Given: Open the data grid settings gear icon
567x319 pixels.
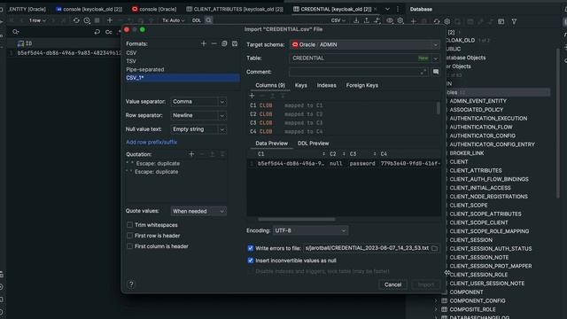Looking at the screenshot, I should click(400, 20).
